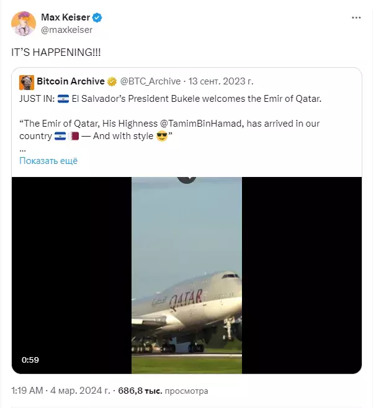Click the Bitcoin Archive avatar icon
Screen dimensions: 376x408
coord(27,82)
